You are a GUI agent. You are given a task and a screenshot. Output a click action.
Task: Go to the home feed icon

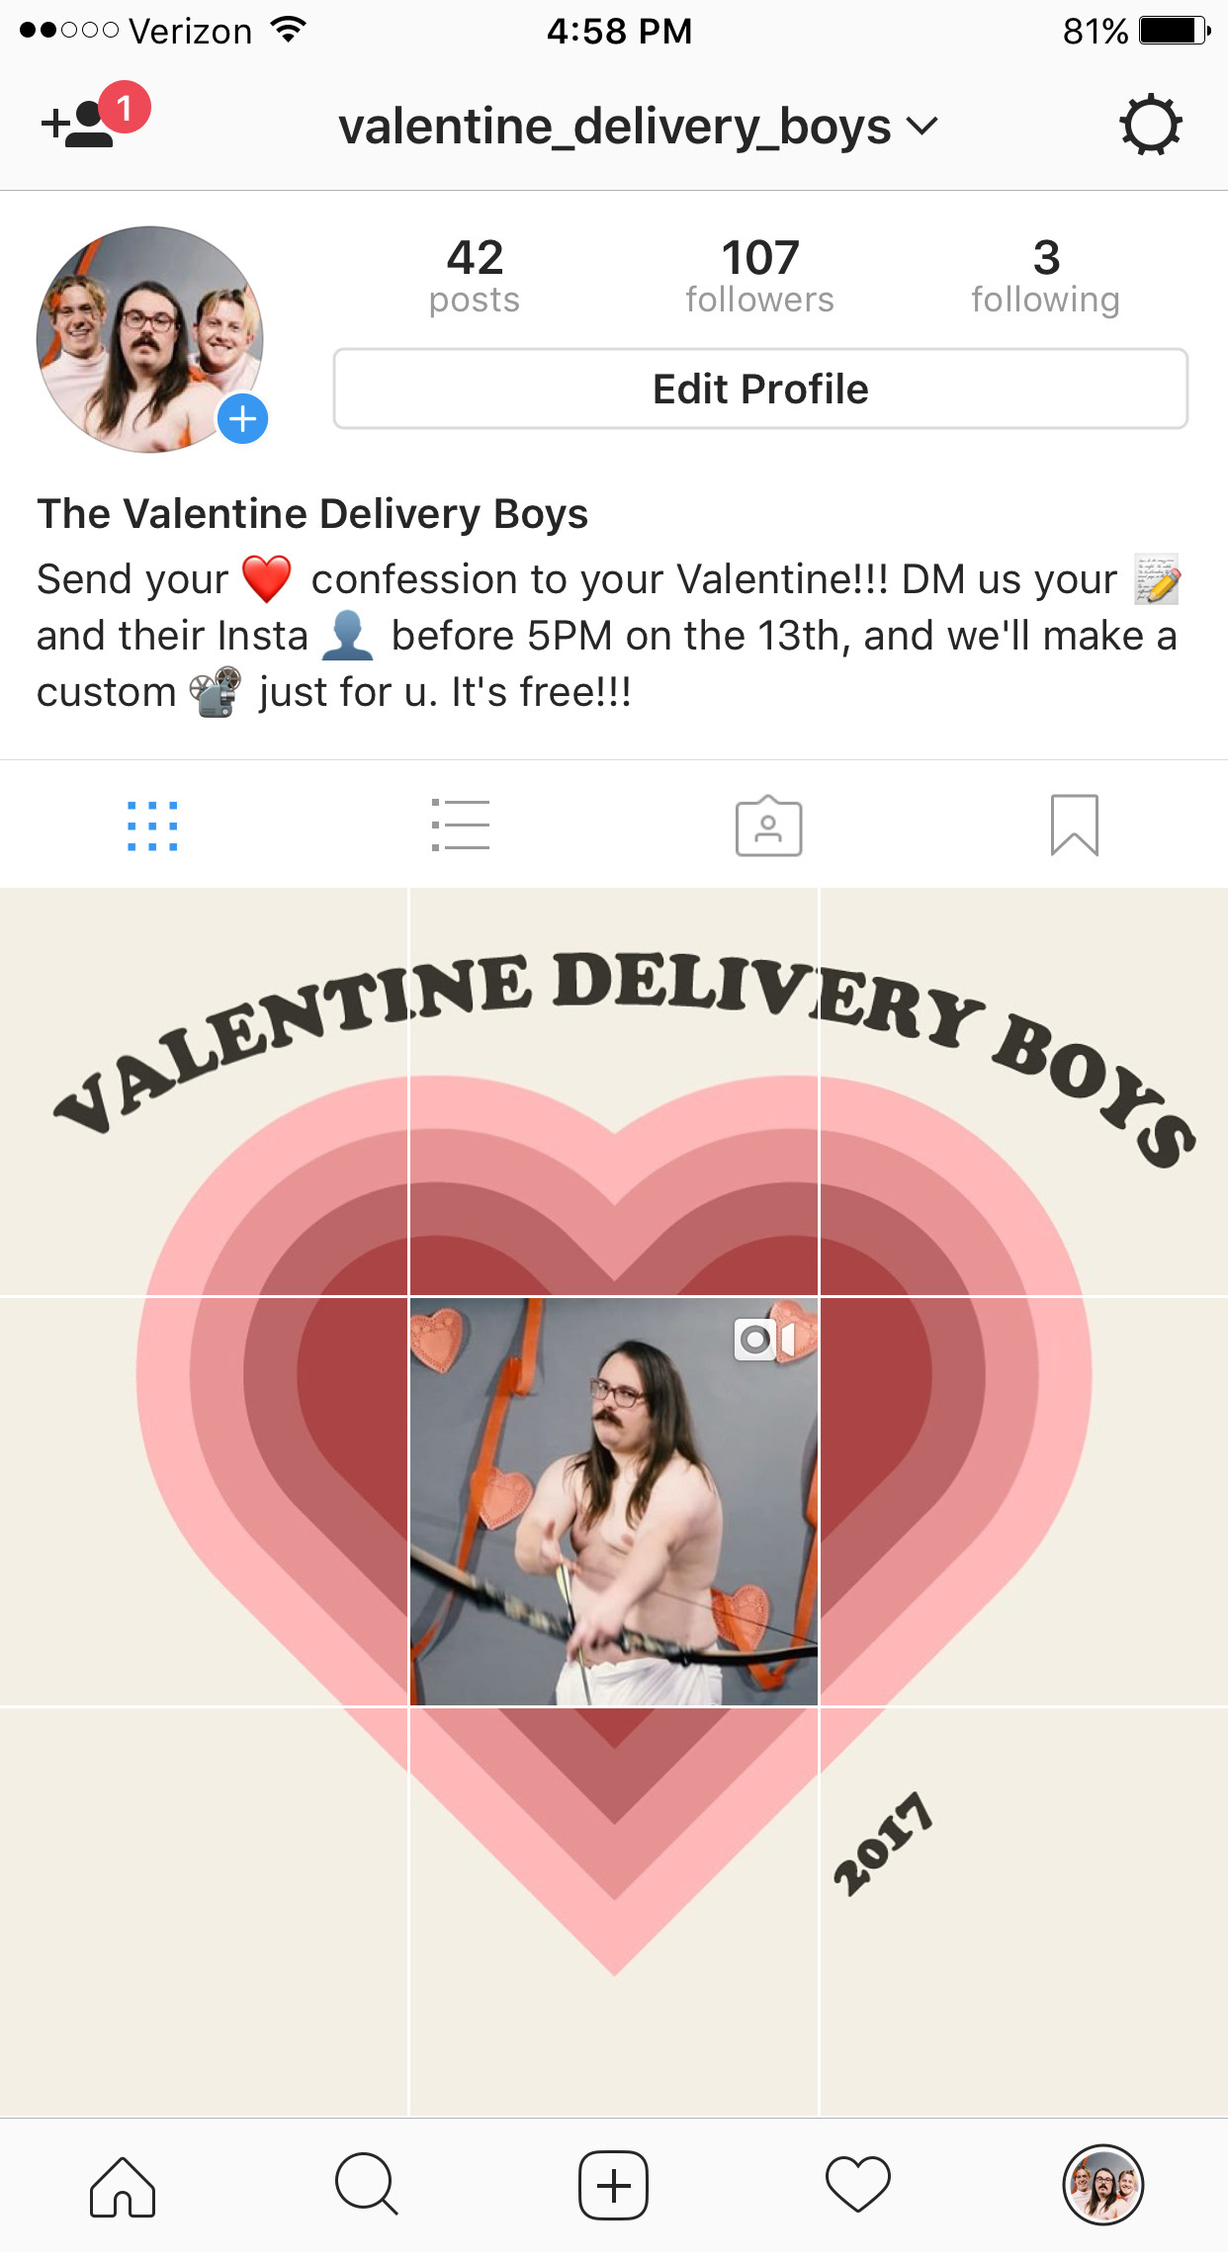click(x=123, y=2186)
